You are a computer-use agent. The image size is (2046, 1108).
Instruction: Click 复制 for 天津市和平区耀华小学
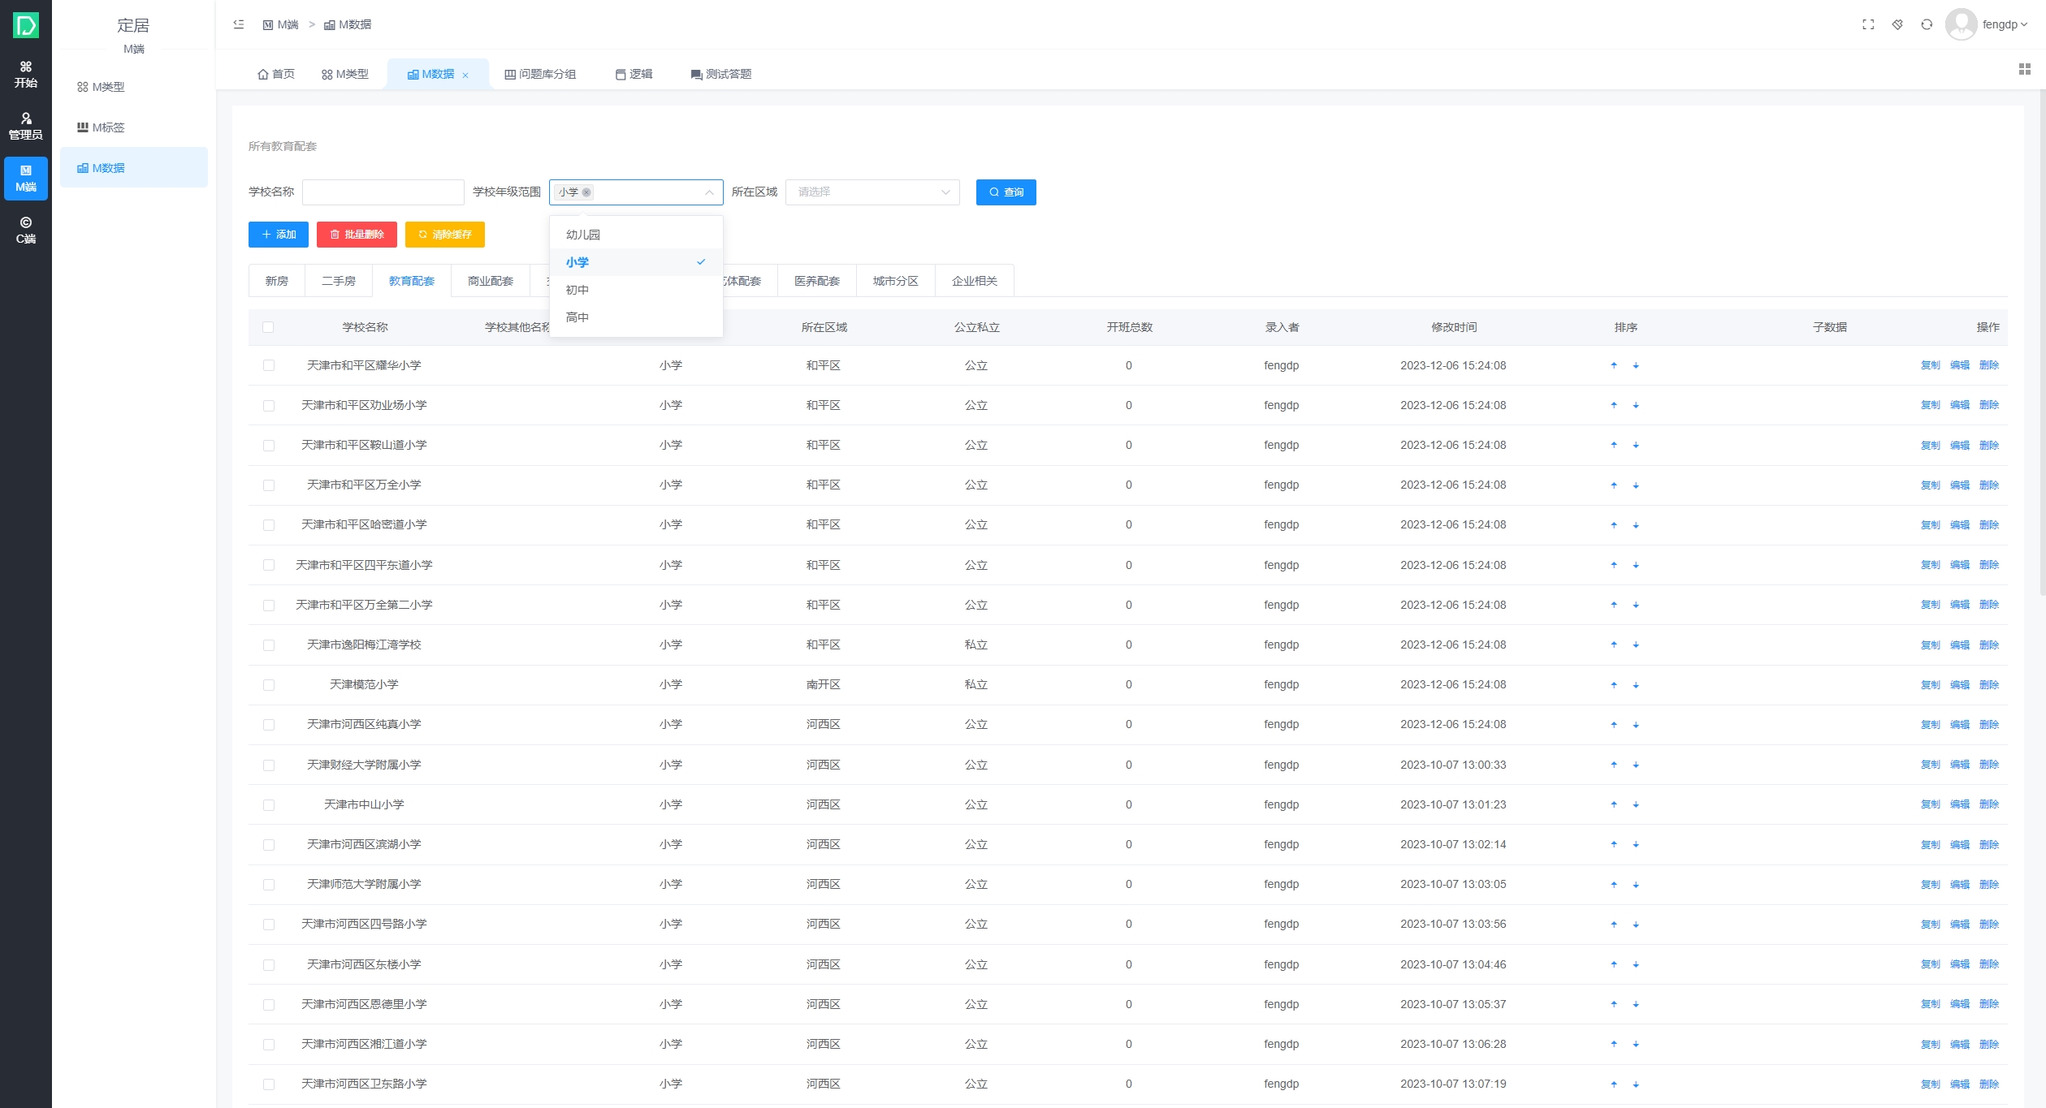click(1930, 365)
